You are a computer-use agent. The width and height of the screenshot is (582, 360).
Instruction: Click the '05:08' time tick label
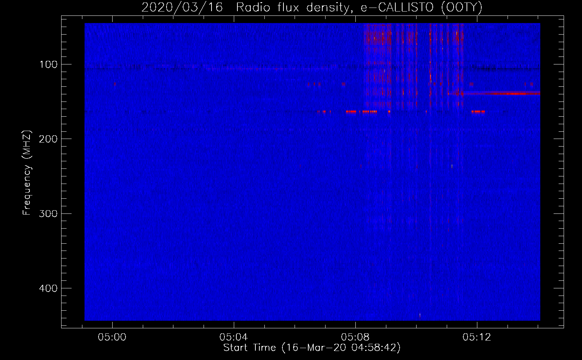point(355,337)
